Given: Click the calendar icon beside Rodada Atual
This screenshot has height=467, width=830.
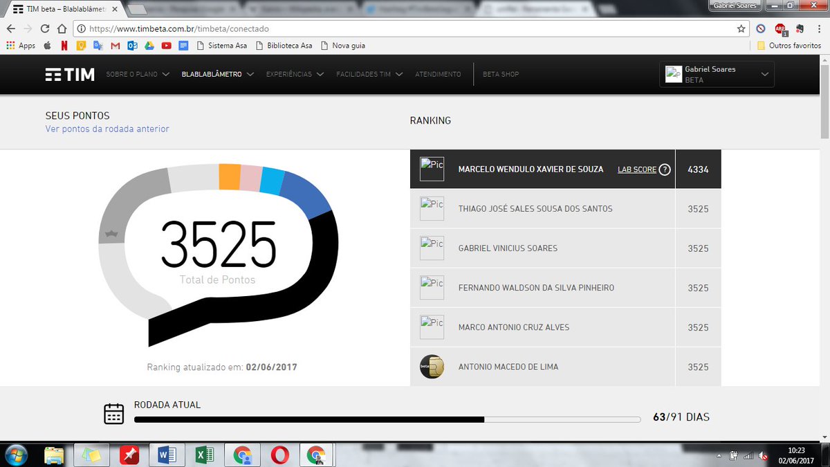Looking at the screenshot, I should coord(113,414).
